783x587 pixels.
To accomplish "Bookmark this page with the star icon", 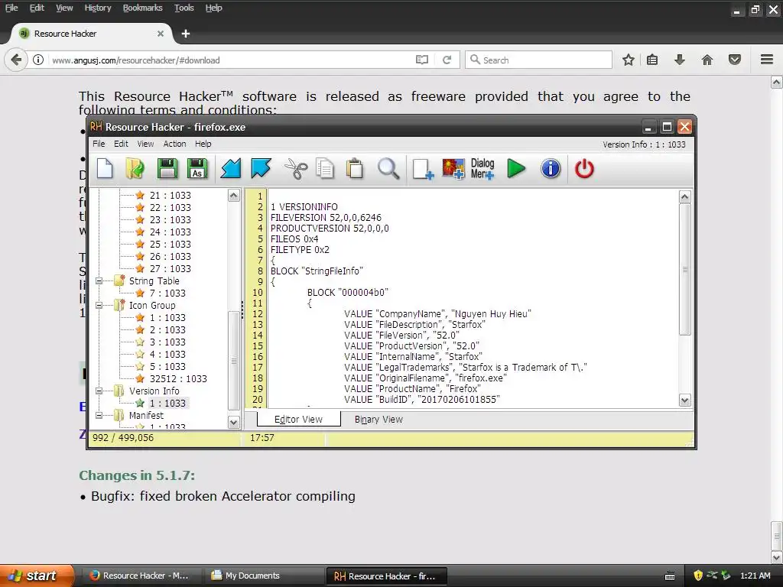I will click(x=629, y=60).
